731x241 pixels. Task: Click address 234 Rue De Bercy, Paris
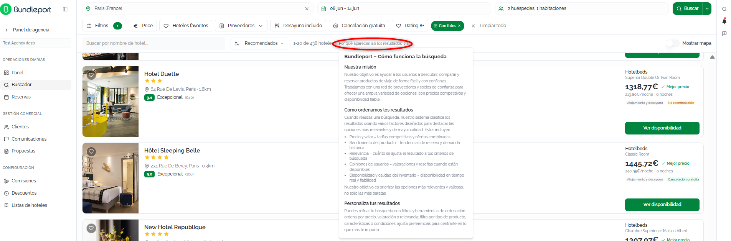click(x=175, y=166)
